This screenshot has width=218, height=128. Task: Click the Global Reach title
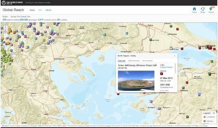pos(13,10)
